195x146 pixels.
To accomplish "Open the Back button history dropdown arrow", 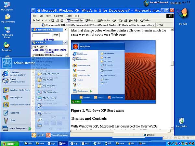I will coord(43,20).
